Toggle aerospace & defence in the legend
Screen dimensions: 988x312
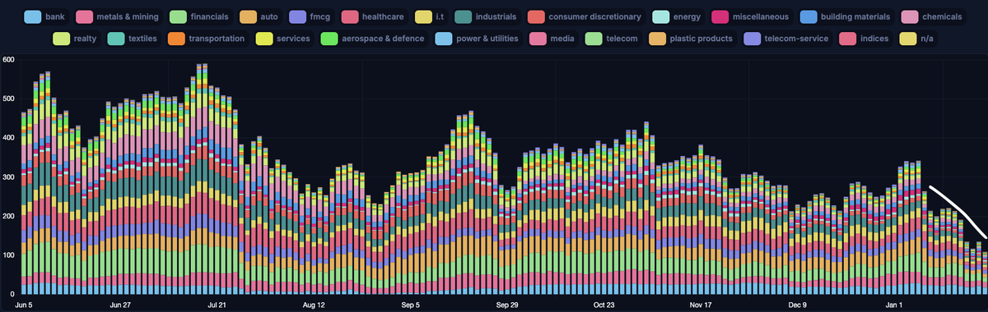tap(373, 39)
